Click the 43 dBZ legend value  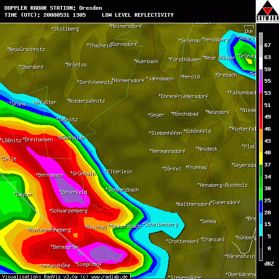(x=267, y=141)
